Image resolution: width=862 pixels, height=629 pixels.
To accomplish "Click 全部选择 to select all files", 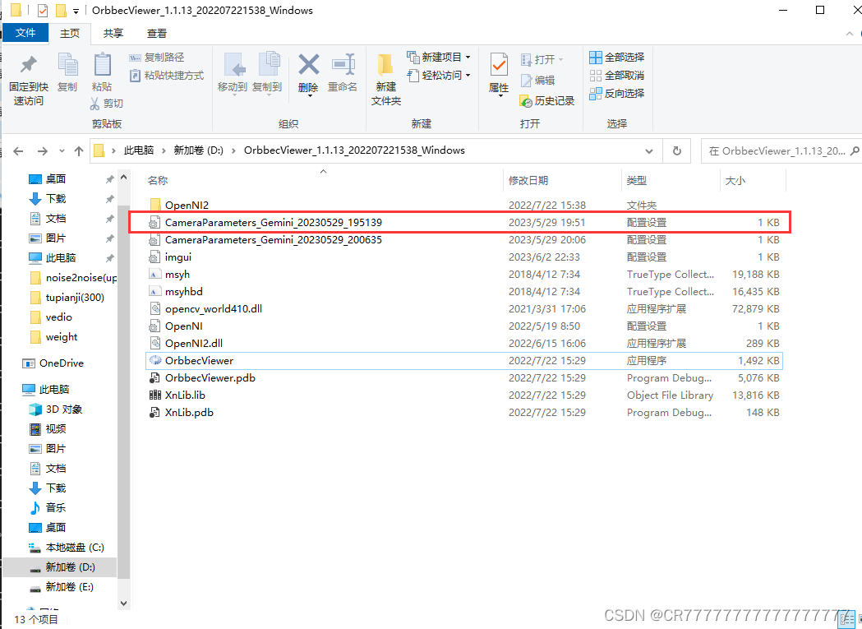I will [x=617, y=57].
